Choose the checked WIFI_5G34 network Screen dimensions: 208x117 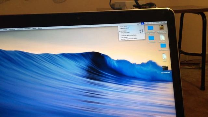(x=123, y=31)
